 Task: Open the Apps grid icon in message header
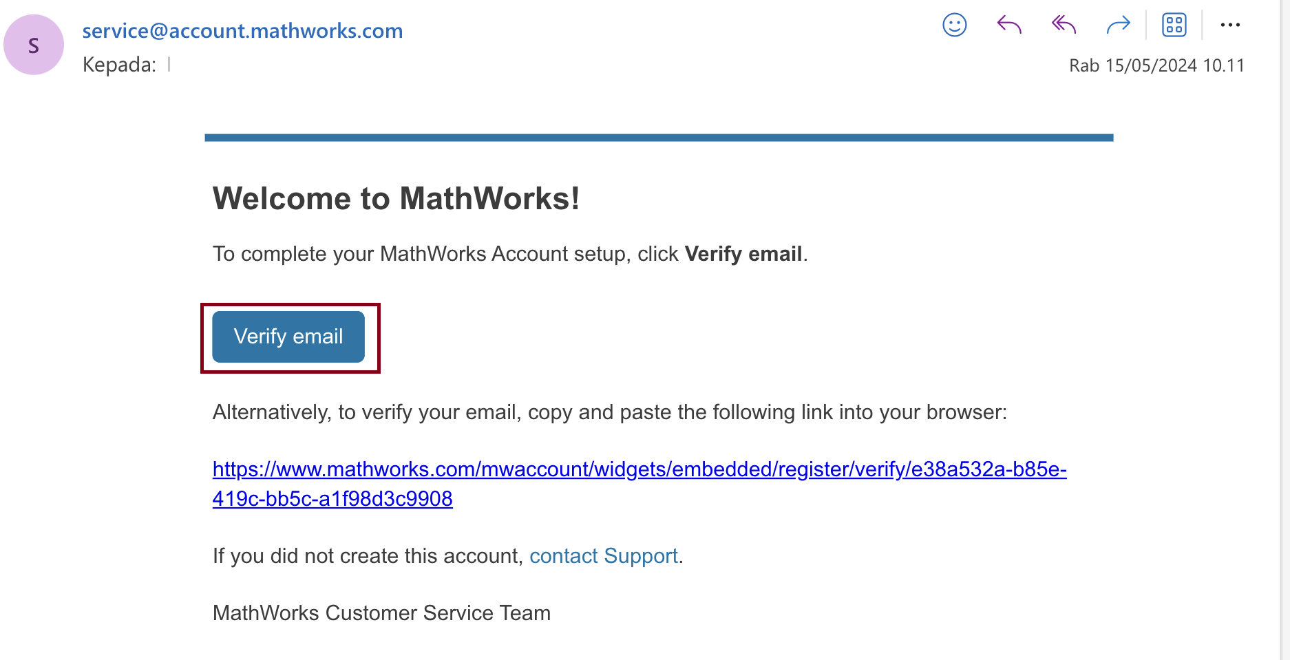click(1174, 25)
